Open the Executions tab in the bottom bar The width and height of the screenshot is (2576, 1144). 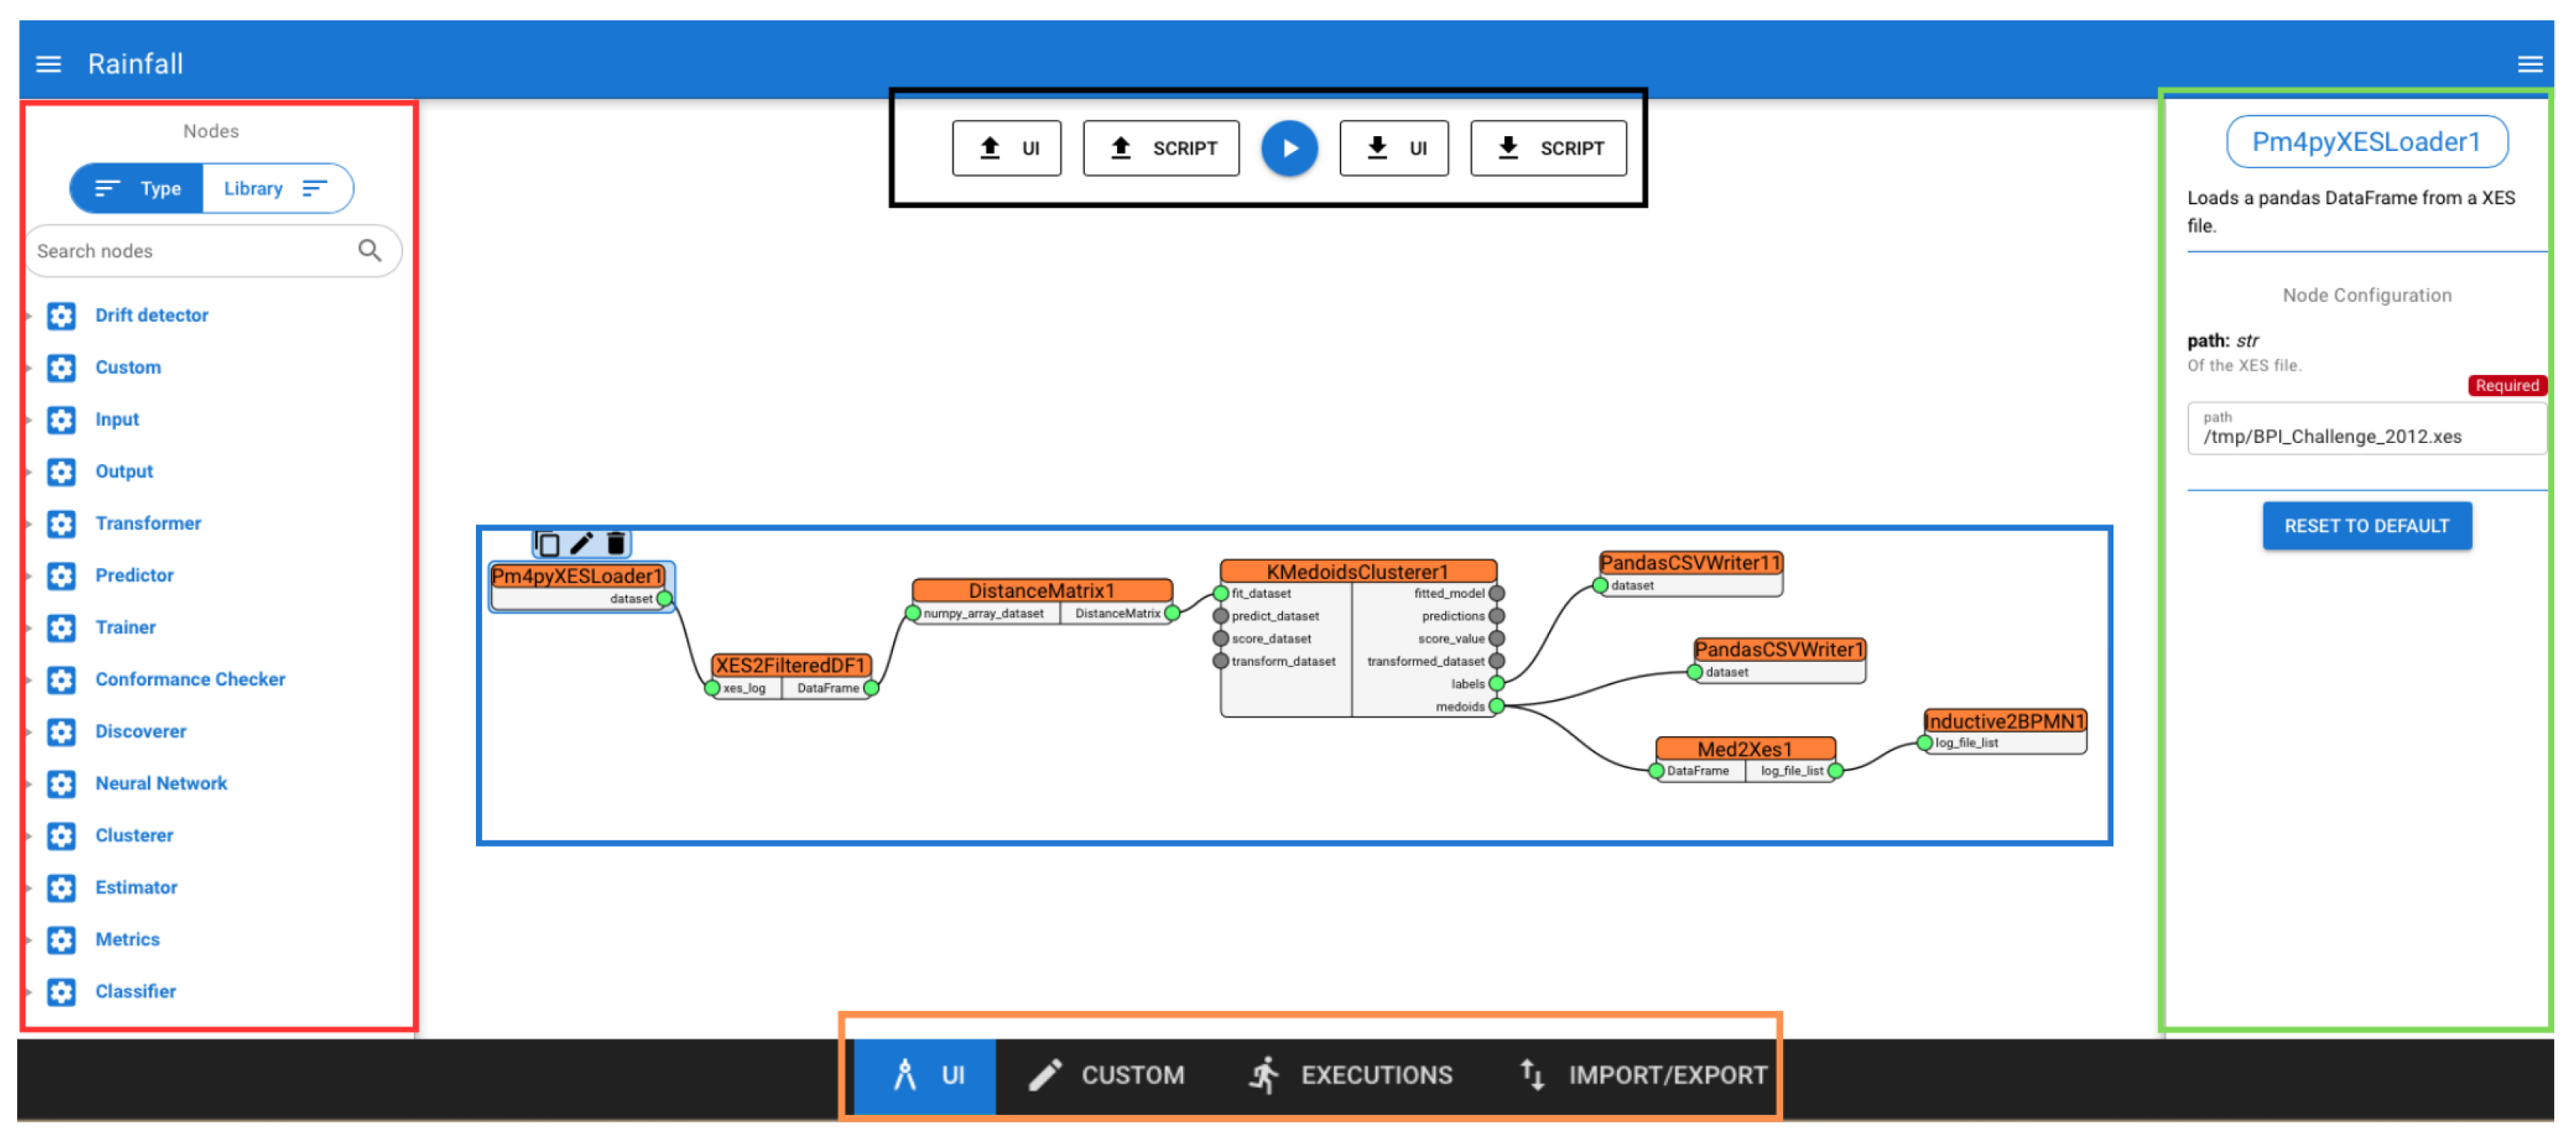click(x=1350, y=1075)
